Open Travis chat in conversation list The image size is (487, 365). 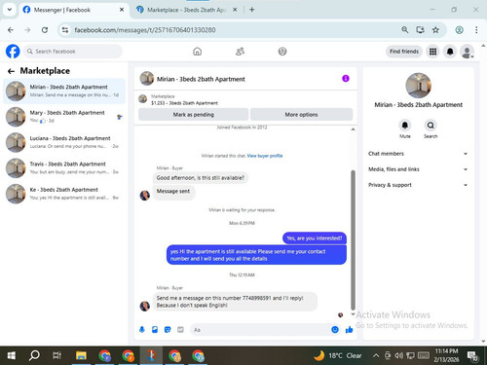click(64, 168)
